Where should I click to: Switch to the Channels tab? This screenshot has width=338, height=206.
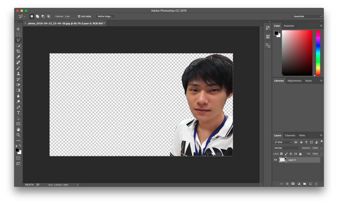coord(290,136)
